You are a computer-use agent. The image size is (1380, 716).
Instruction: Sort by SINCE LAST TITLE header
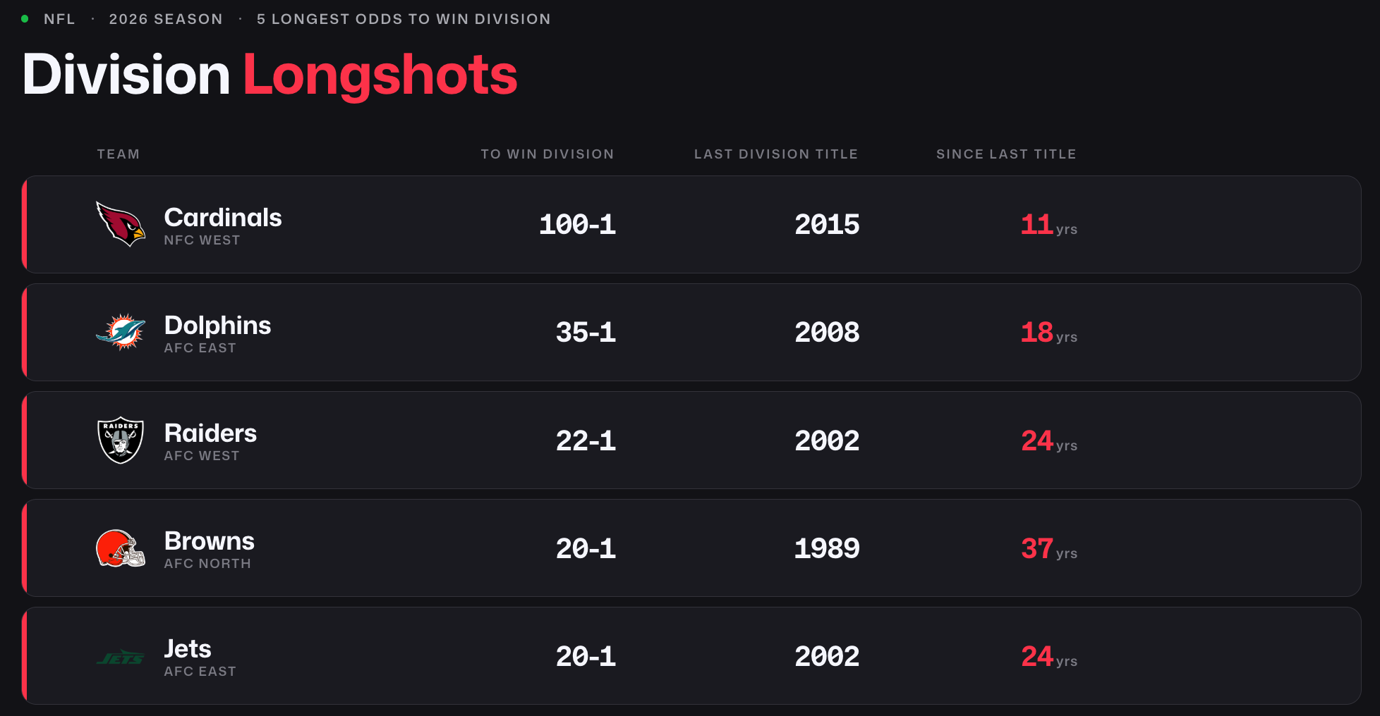coord(1006,154)
